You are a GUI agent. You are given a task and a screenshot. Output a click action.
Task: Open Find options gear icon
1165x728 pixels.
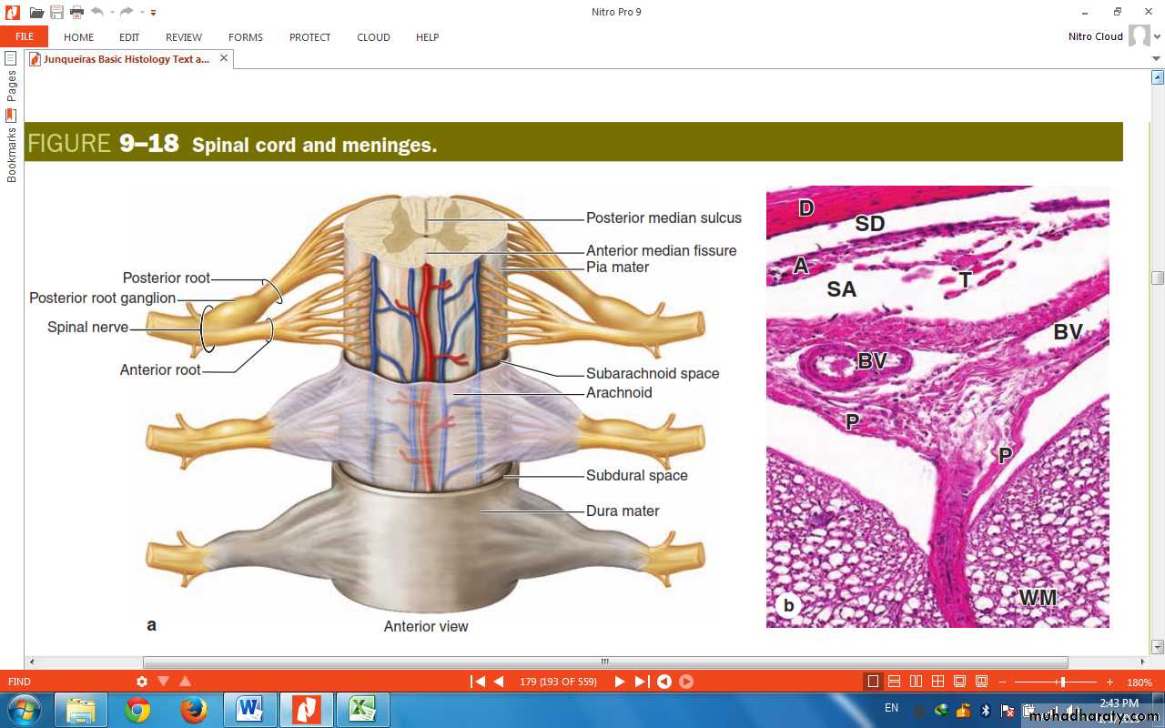[141, 682]
